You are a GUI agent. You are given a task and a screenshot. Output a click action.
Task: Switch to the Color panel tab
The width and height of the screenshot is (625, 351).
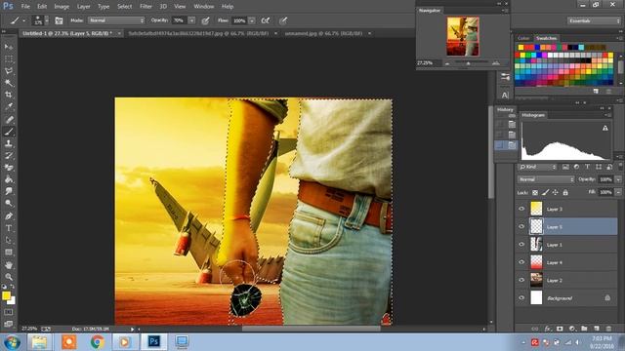(523, 38)
